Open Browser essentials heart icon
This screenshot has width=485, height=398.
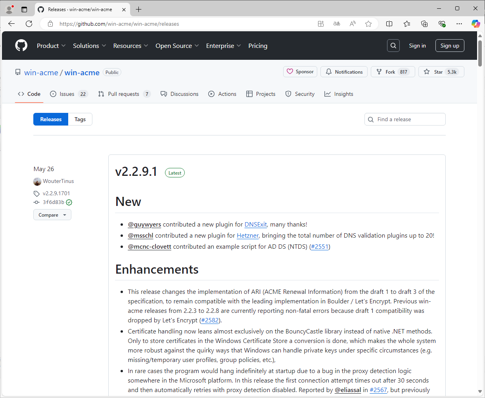pos(442,24)
